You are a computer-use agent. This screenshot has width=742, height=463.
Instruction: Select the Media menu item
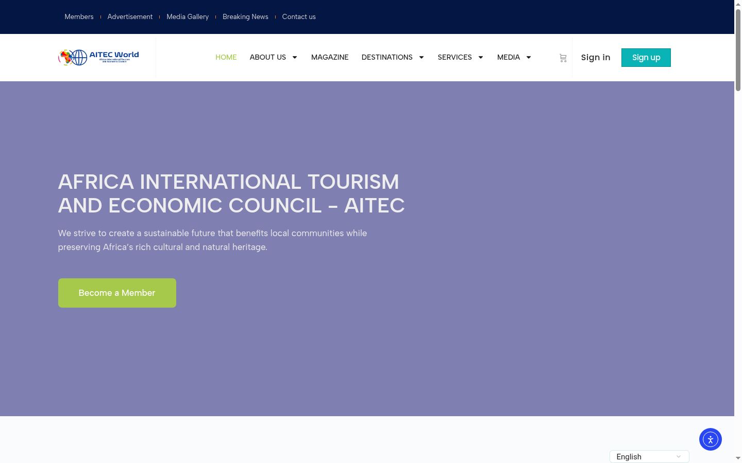[x=509, y=57]
